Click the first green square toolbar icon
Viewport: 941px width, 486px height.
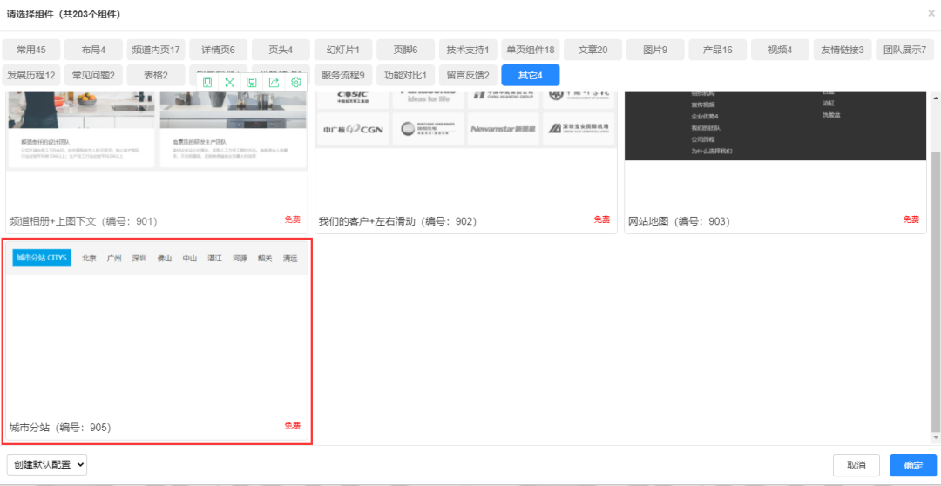pyautogui.click(x=207, y=82)
